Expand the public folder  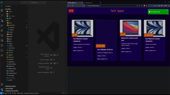(x=10, y=18)
